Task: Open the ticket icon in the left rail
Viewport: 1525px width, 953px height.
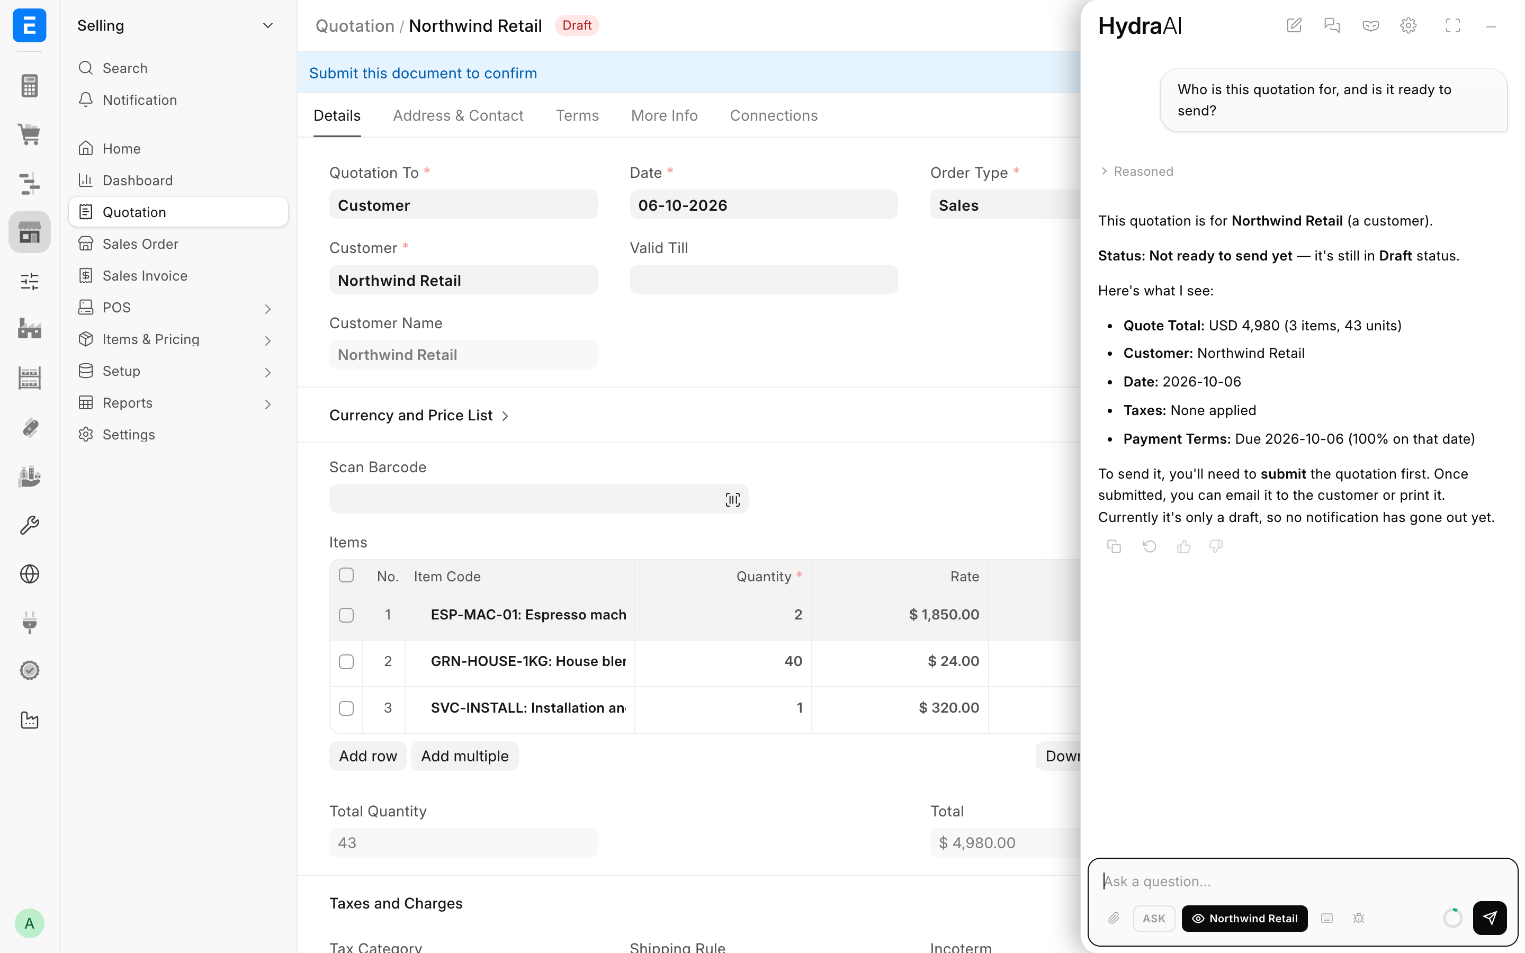Action: (x=30, y=427)
